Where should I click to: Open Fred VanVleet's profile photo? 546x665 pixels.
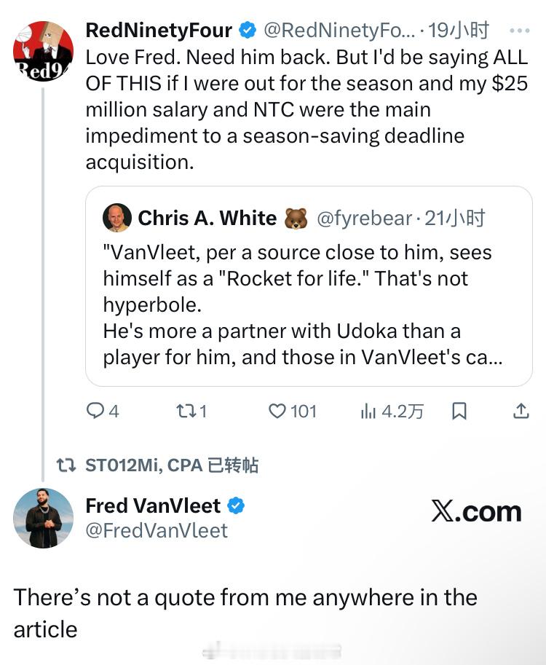[43, 518]
